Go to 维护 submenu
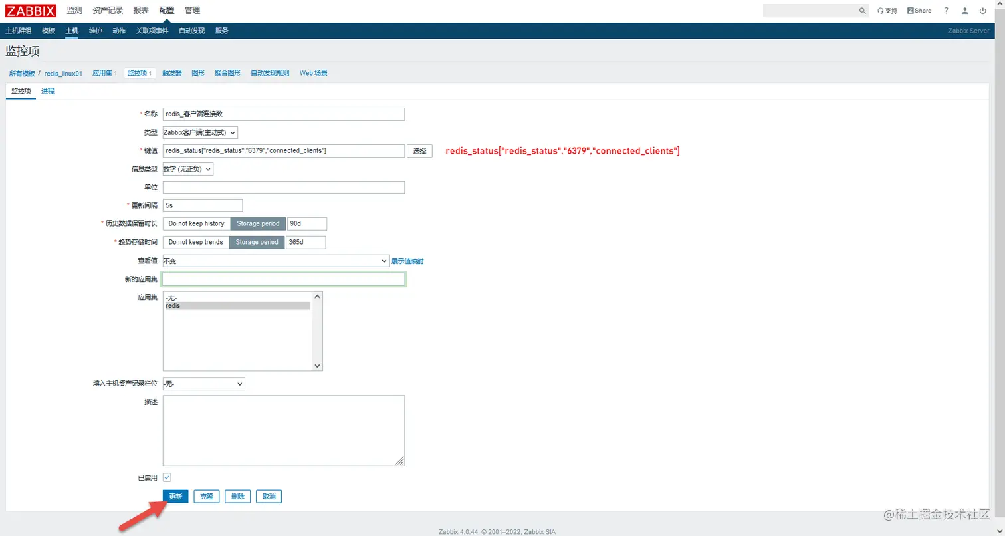Image resolution: width=1005 pixels, height=536 pixels. [96, 31]
